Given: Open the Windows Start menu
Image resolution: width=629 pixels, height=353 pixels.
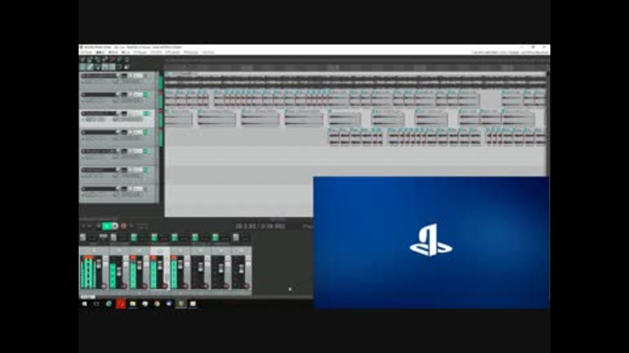Looking at the screenshot, I should (85, 304).
